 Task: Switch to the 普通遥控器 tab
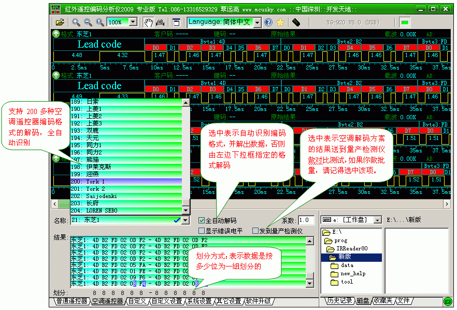[72, 301]
